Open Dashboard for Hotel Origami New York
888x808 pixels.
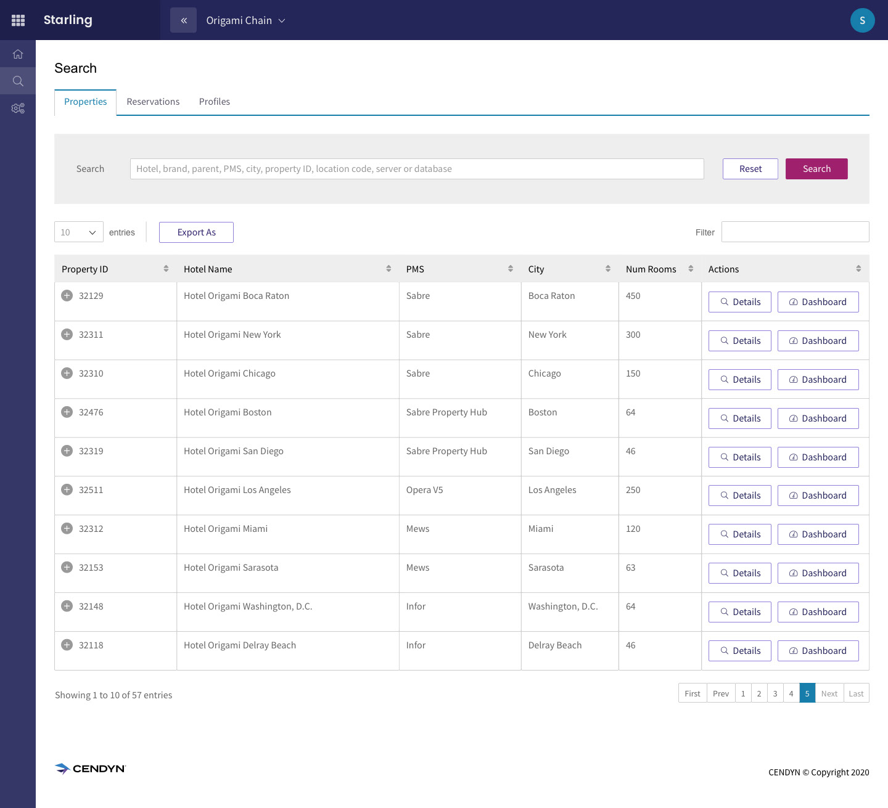[818, 341]
